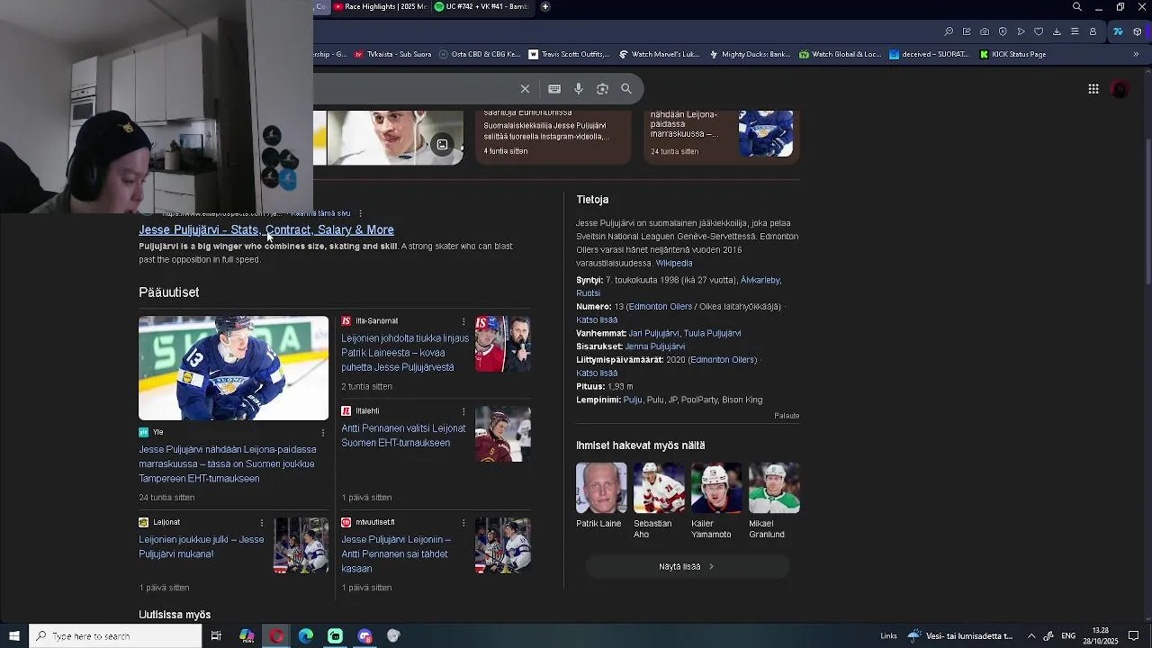The image size is (1152, 648).
Task: Select Sebastian Aho related person card
Action: coord(658,500)
